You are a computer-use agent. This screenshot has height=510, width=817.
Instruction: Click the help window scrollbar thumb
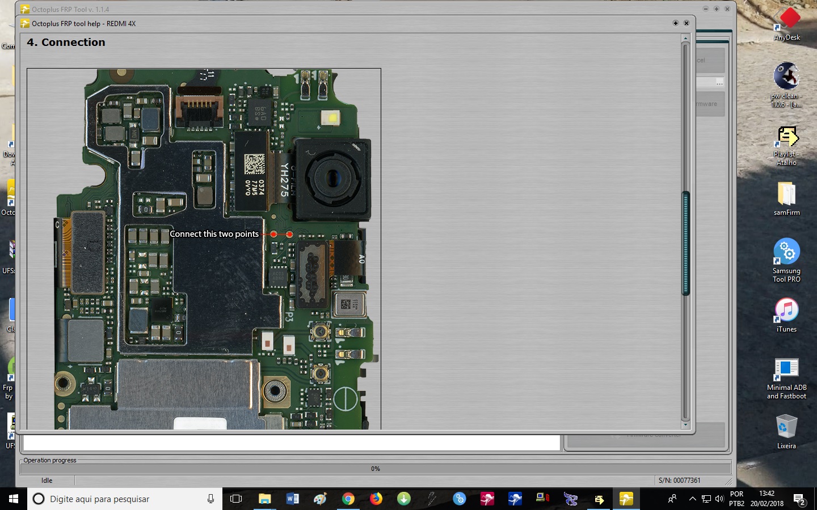tap(685, 243)
